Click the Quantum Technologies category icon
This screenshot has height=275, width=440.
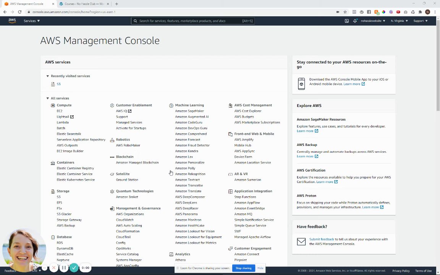112,191
